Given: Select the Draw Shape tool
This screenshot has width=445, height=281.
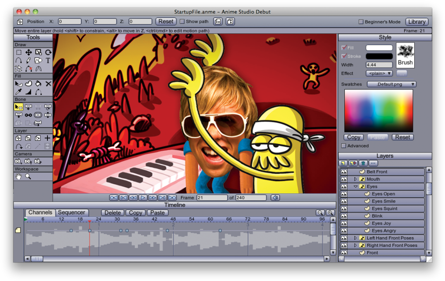Looking at the screenshot, I should point(38,60).
